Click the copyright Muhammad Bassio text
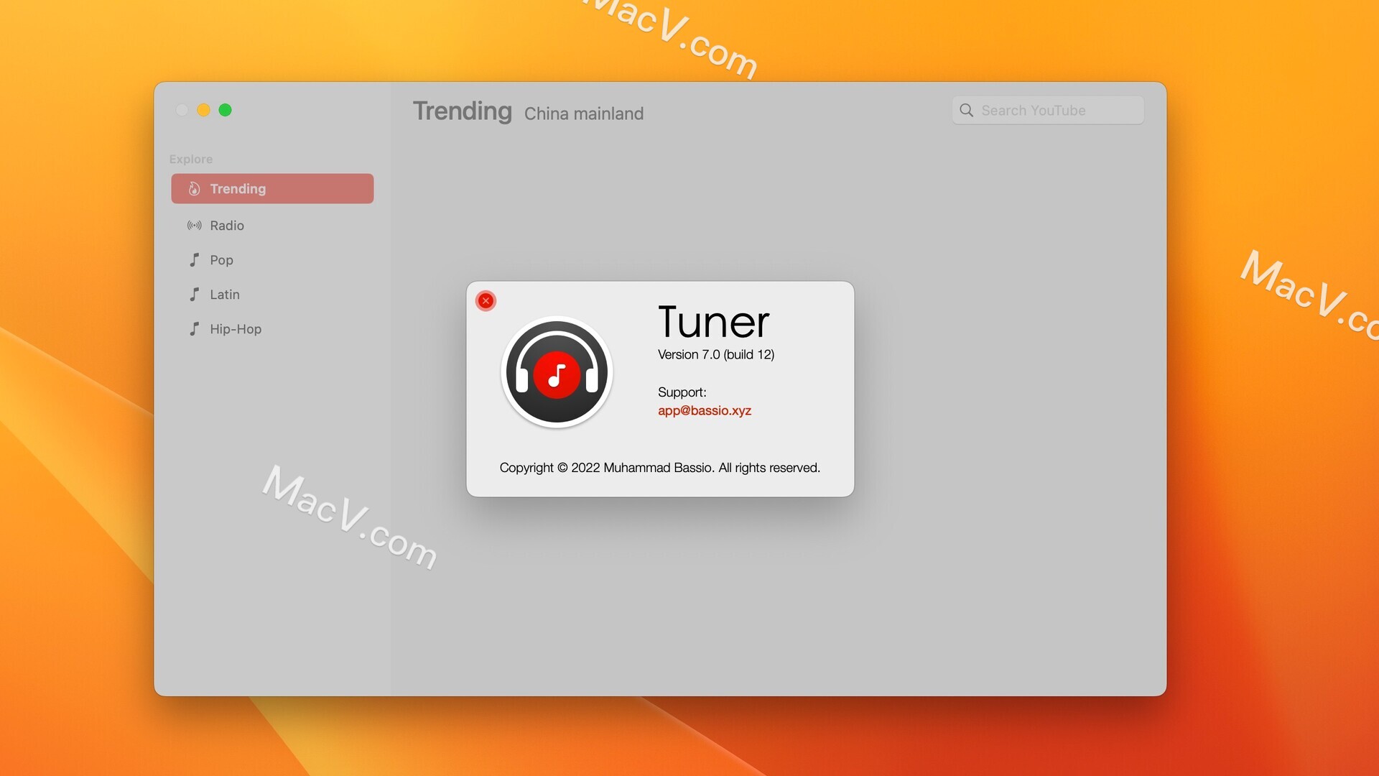 (660, 468)
